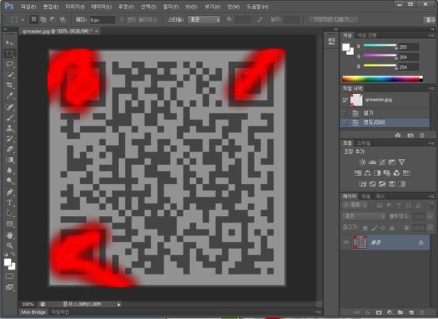Add a Brightness/Contrast adjustment
438x319 pixels.
point(363,162)
